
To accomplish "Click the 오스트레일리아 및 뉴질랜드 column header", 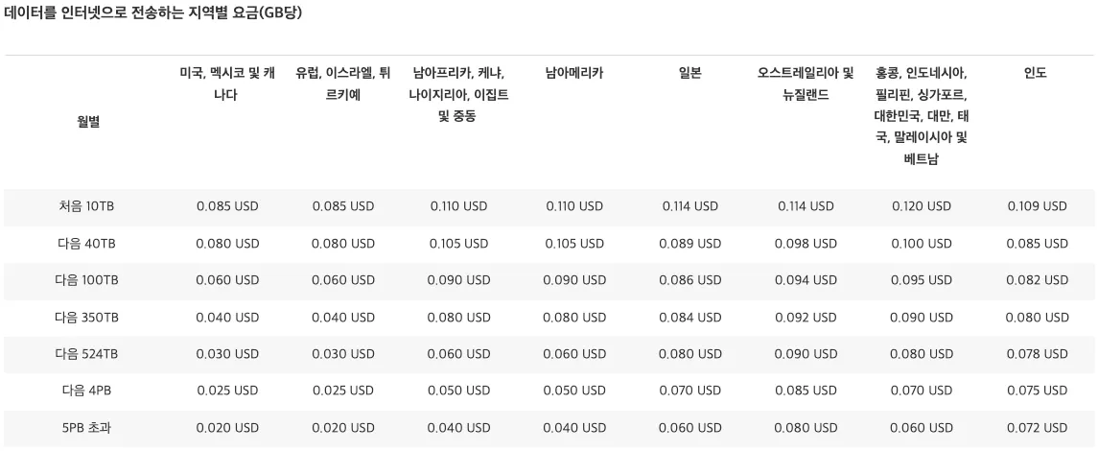I will [x=806, y=83].
